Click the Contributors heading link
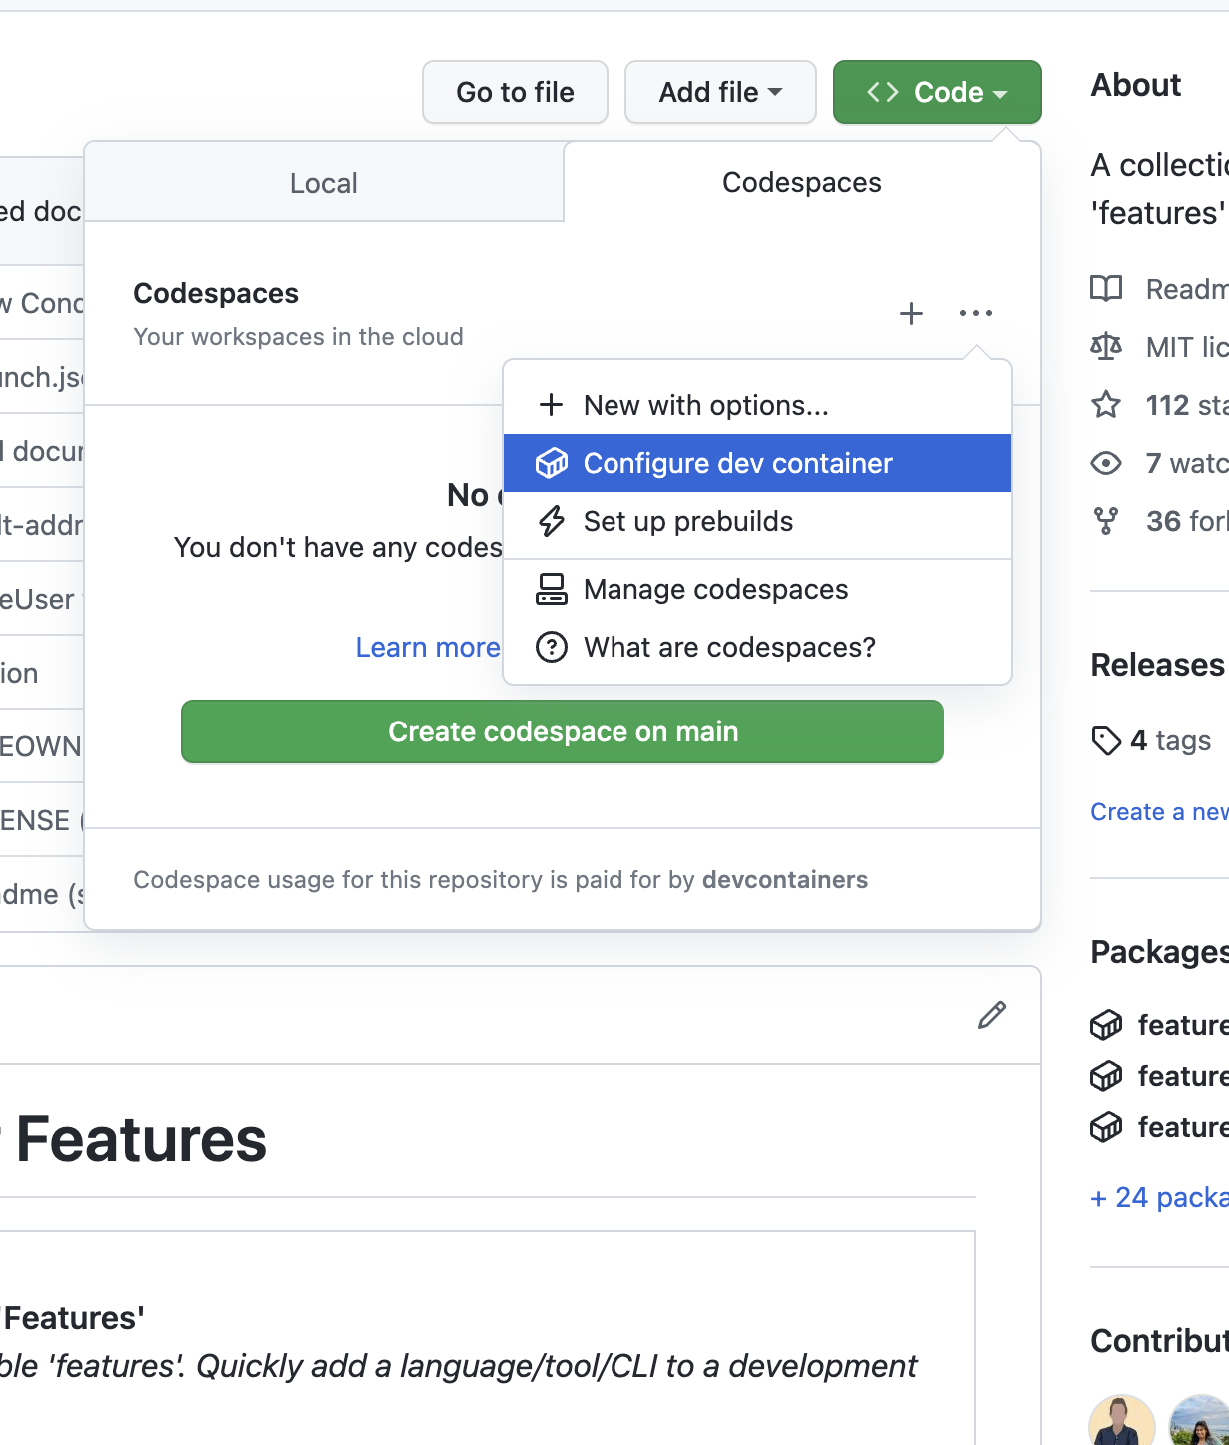This screenshot has width=1229, height=1445. (x=1159, y=1341)
